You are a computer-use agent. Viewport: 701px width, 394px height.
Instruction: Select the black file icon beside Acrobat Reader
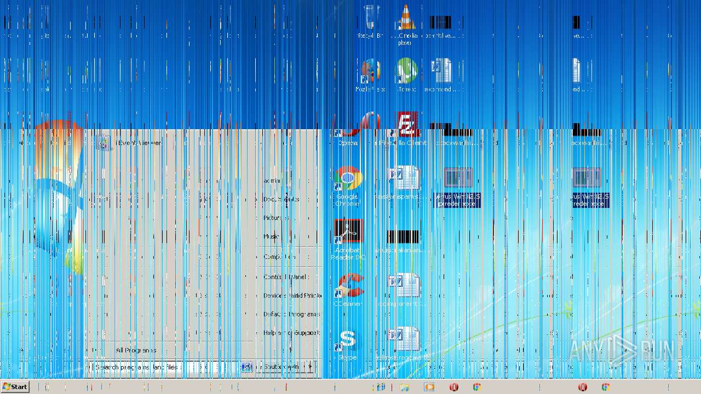(x=404, y=236)
